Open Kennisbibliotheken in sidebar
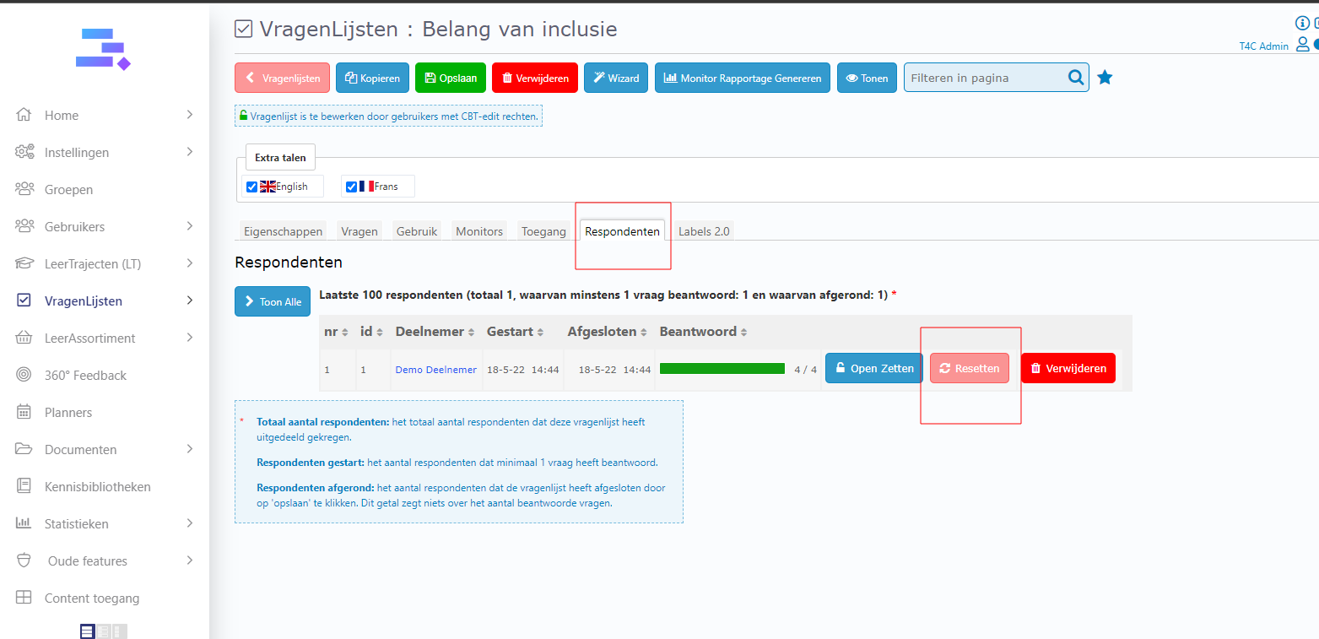 [97, 486]
